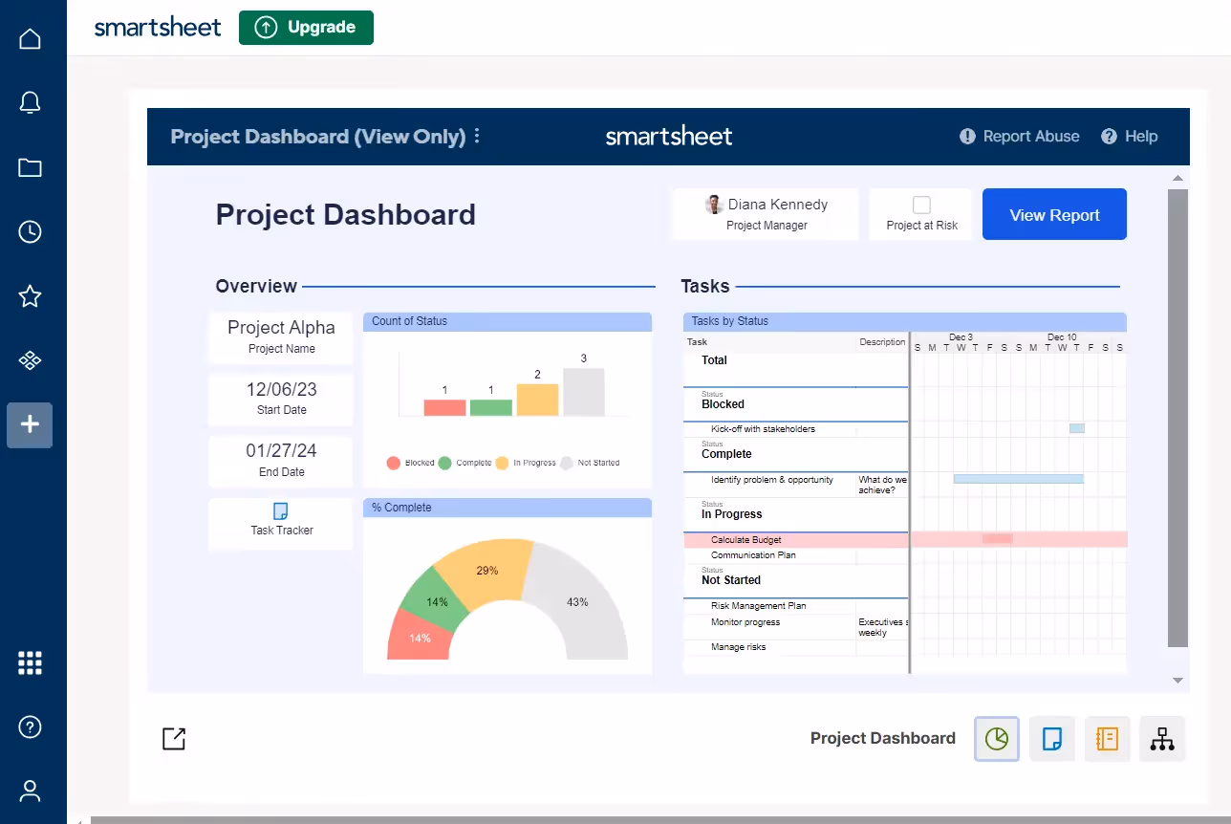Open the Browse folder icon
Viewport: 1231px width, 824px height.
30,168
